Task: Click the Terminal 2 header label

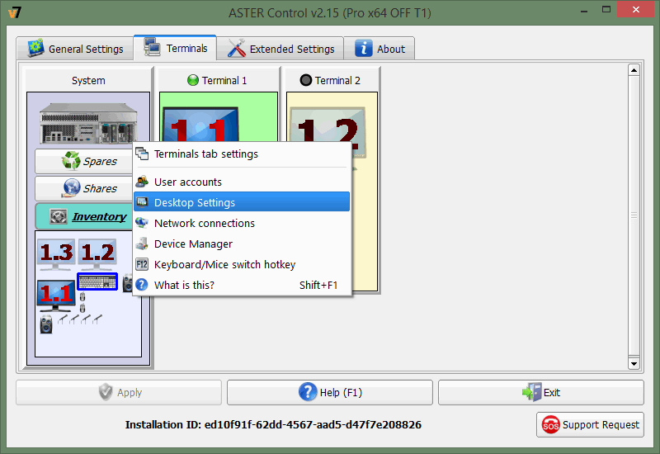Action: click(x=337, y=80)
